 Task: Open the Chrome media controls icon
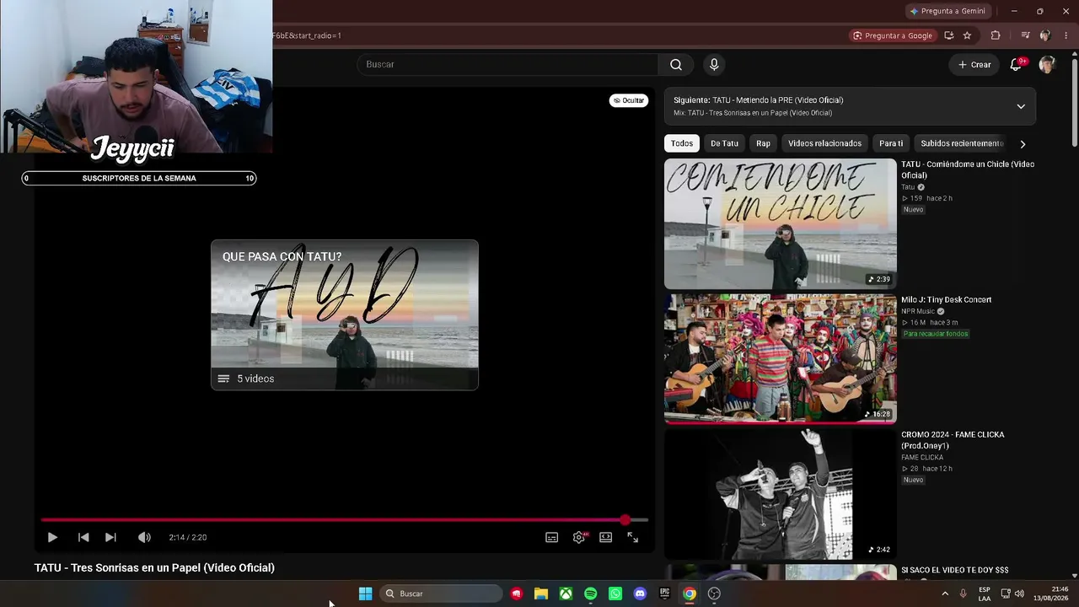click(1025, 35)
